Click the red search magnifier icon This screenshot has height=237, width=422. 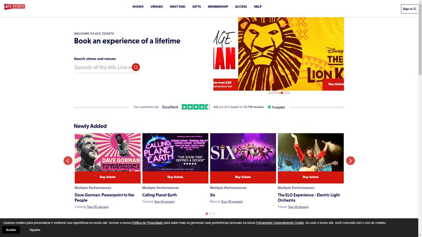click(136, 67)
